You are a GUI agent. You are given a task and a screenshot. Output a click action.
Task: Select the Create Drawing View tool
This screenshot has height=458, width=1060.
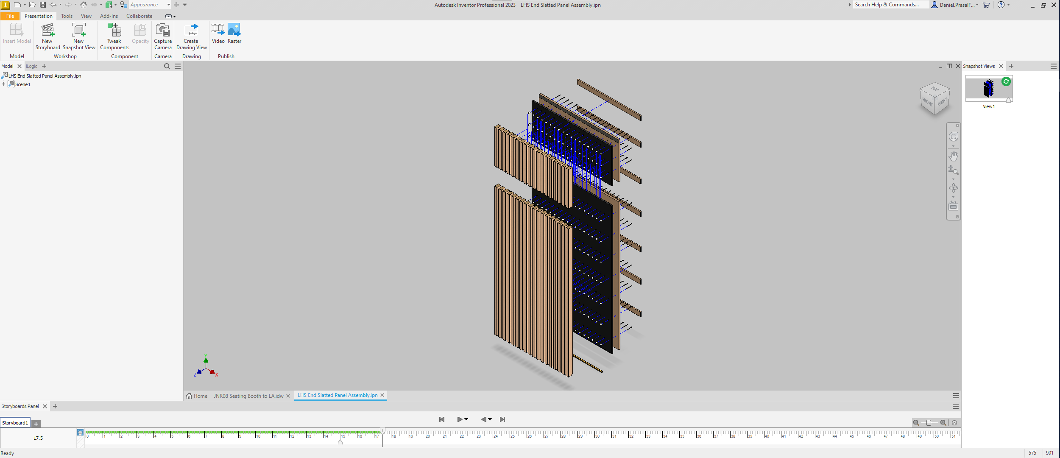coord(191,36)
